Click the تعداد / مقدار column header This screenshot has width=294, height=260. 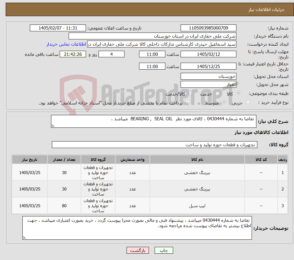(64, 159)
